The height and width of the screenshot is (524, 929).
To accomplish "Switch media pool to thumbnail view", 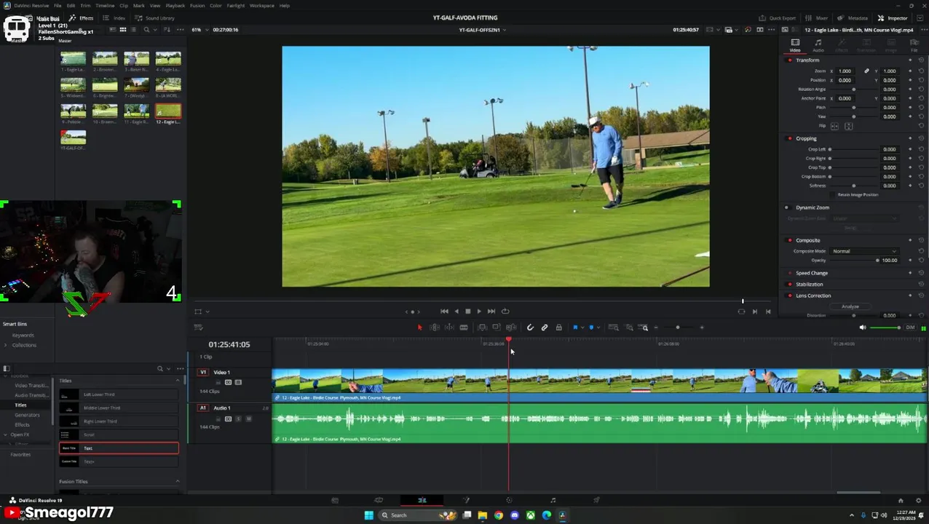I will 122,30.
